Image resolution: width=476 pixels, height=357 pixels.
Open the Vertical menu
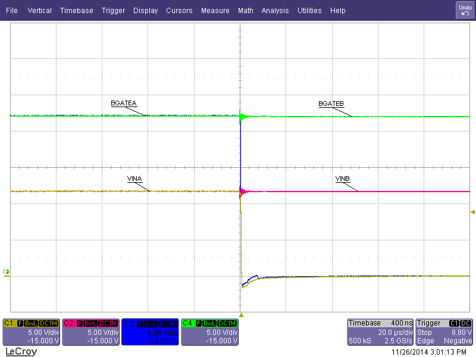[x=39, y=10]
